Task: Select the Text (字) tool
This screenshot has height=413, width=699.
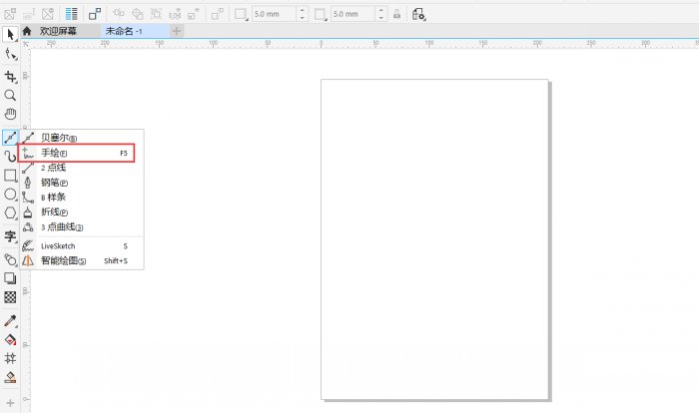Action: coord(10,236)
